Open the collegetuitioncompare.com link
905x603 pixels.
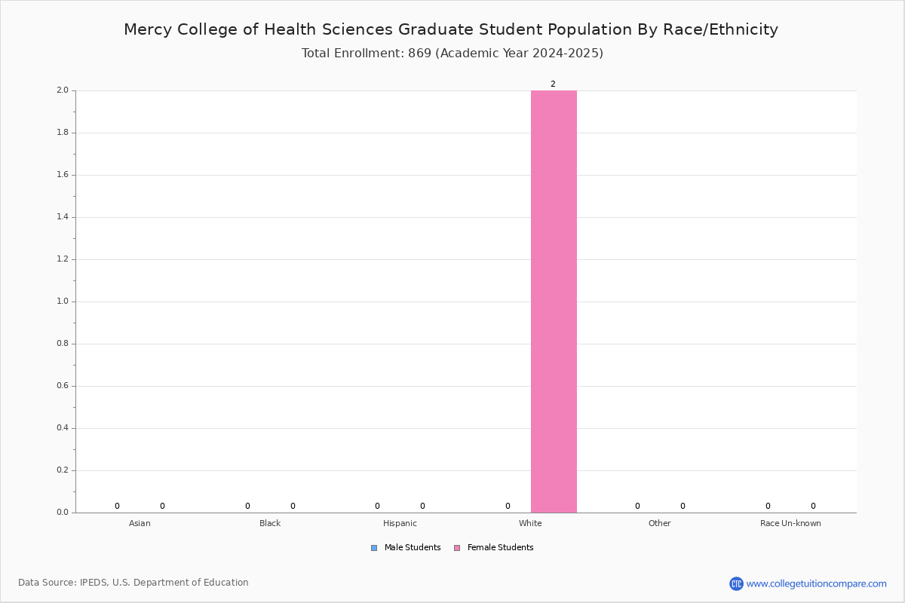tap(816, 583)
